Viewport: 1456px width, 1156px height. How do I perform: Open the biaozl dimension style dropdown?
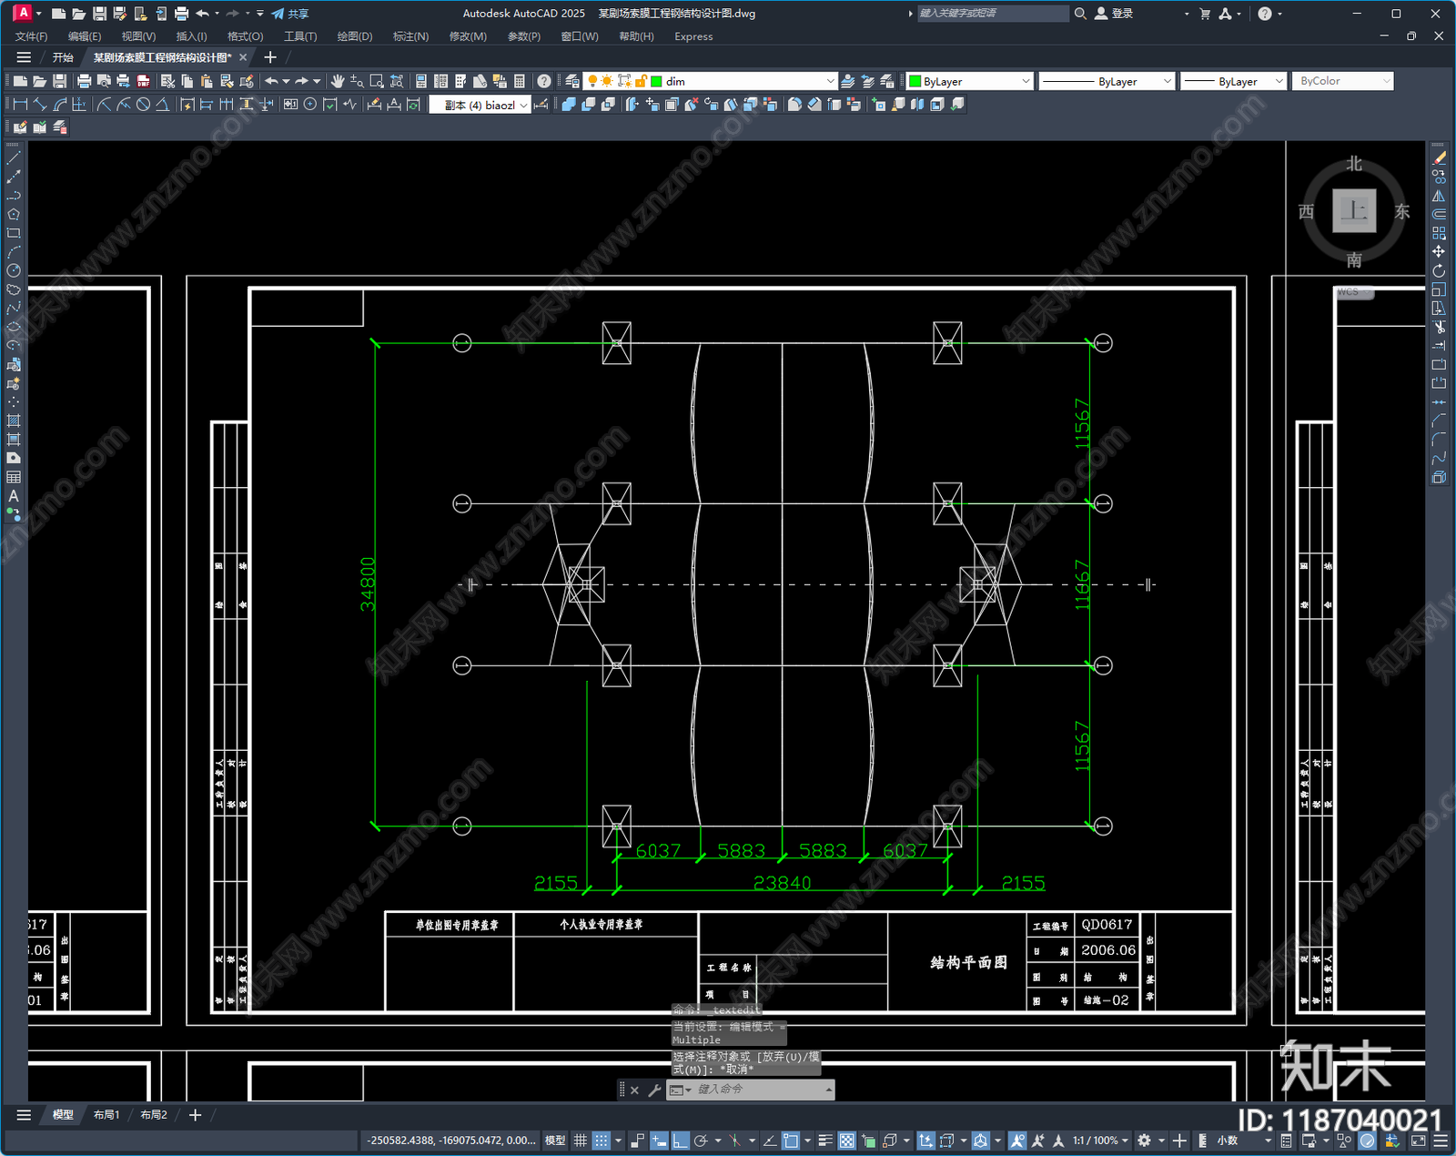click(x=480, y=106)
